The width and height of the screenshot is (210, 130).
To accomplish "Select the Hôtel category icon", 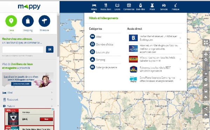I will [x=92, y=36].
